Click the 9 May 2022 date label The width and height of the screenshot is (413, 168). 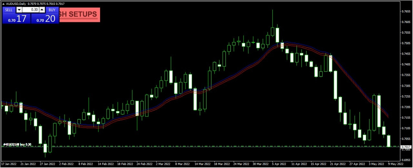pos(396,164)
